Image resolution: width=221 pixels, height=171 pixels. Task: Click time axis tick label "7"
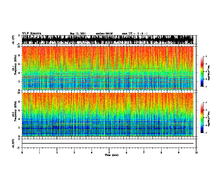click(144, 153)
